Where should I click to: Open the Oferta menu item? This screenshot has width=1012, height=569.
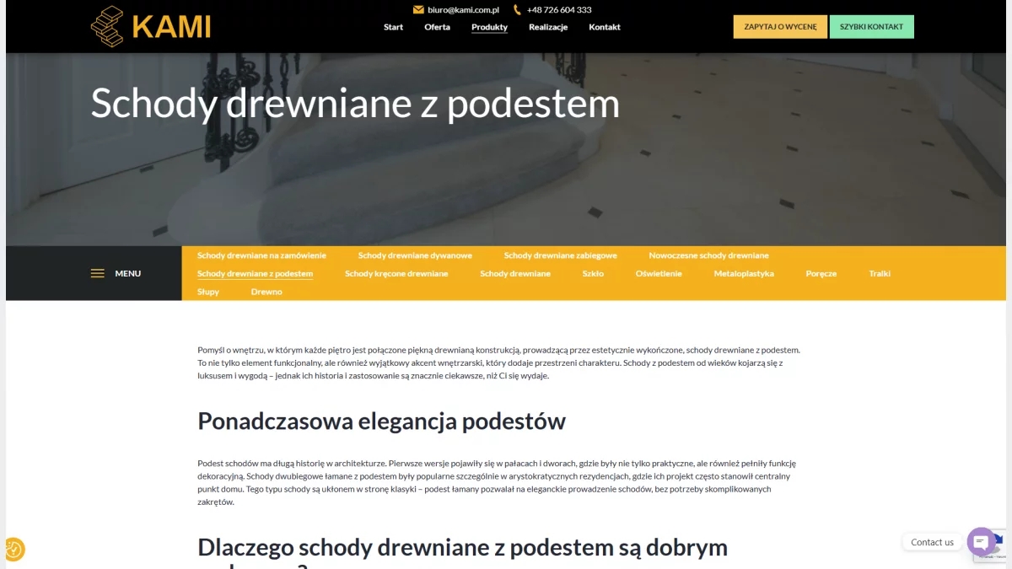pos(437,27)
